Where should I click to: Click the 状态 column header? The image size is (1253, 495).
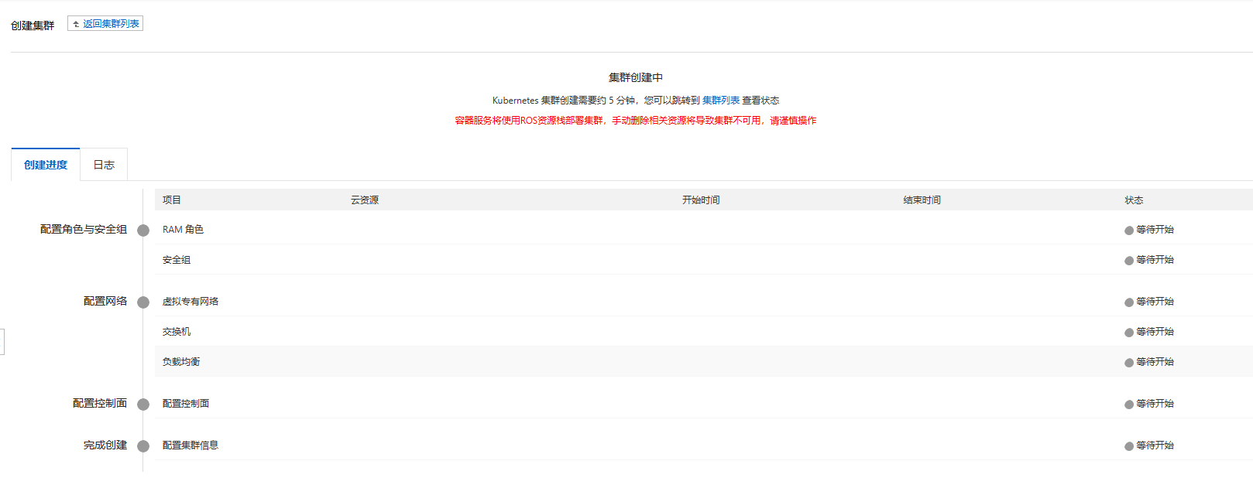[1134, 200]
